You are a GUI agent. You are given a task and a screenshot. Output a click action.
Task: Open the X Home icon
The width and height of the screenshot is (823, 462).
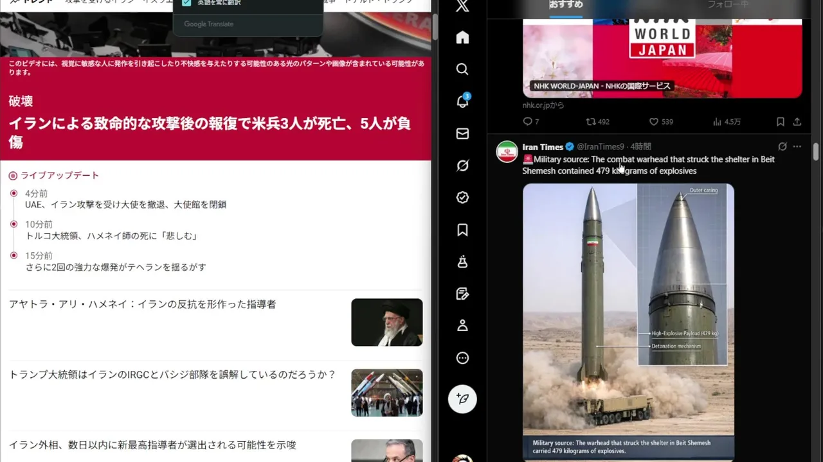pyautogui.click(x=462, y=37)
